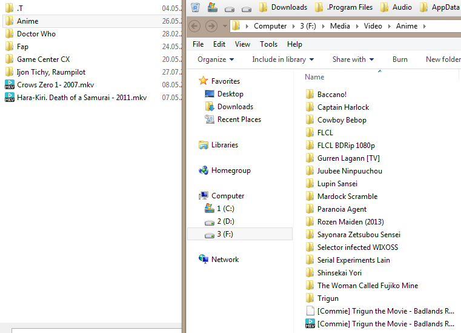The image size is (461, 333).
Task: Select the Mardock Scramble folder
Action: point(342,197)
